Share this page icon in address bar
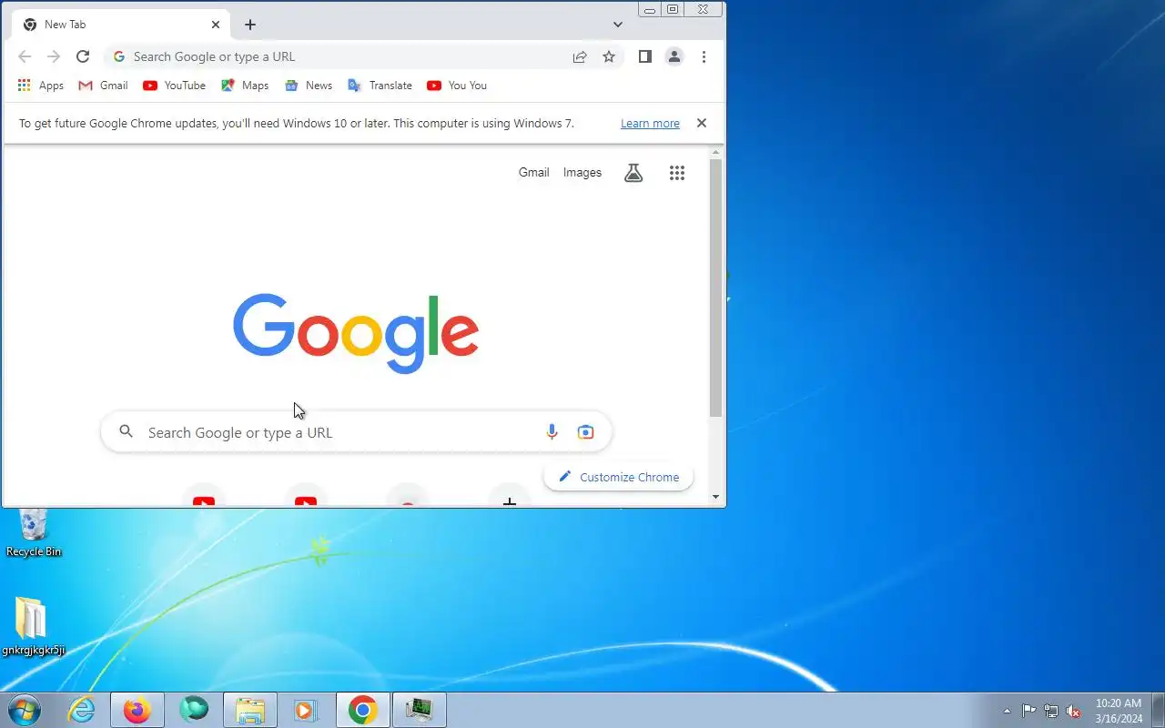 580,56
